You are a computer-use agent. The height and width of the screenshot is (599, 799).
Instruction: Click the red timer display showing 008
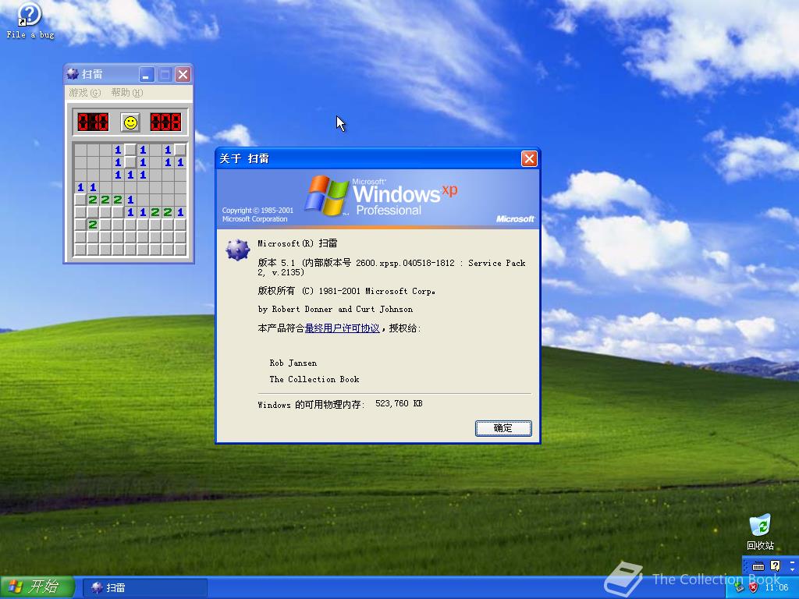click(165, 122)
